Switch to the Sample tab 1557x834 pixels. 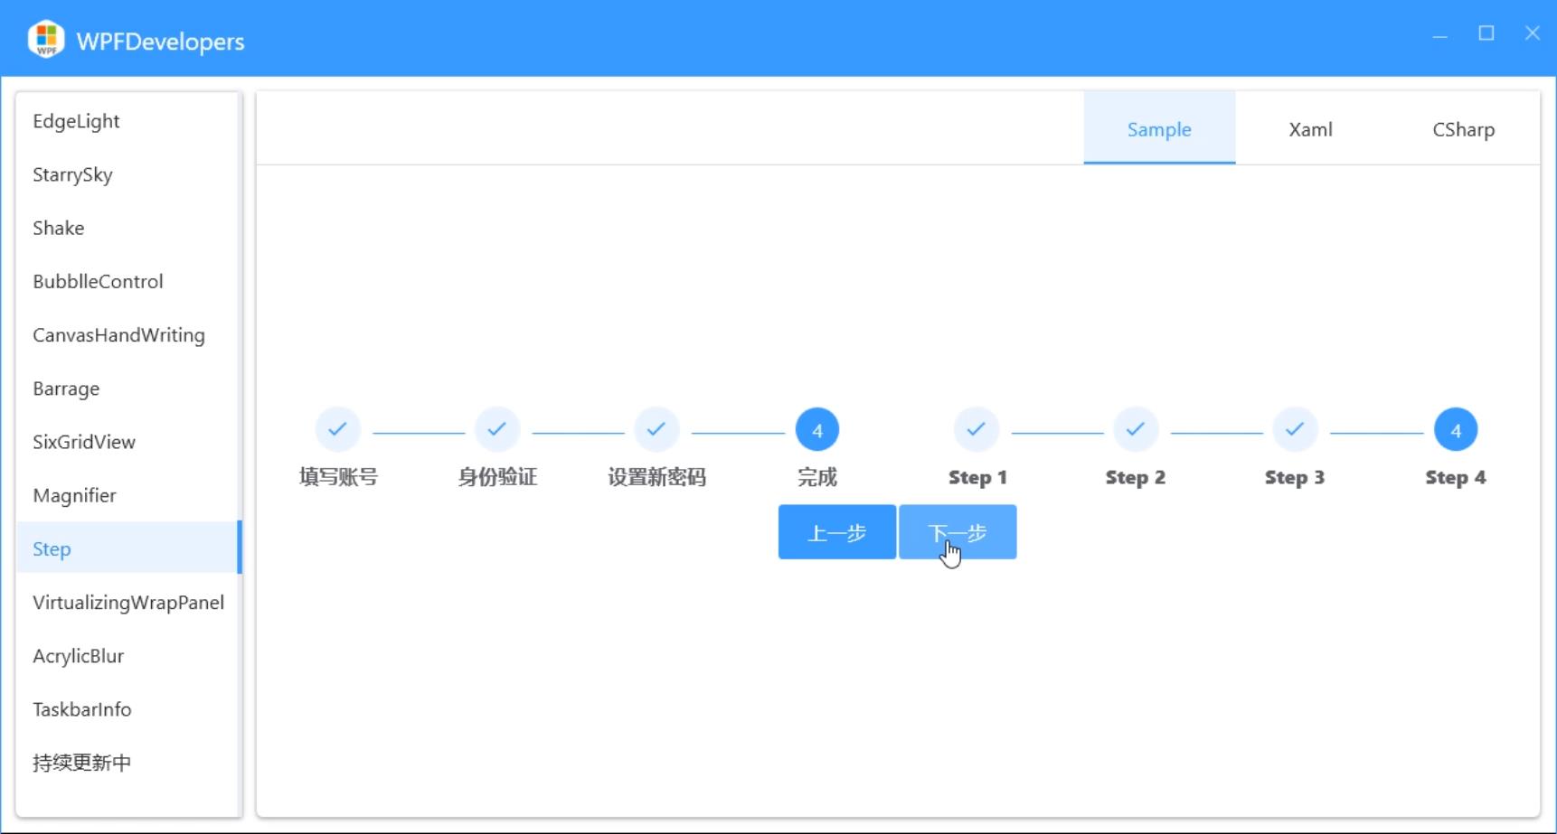[1159, 128]
